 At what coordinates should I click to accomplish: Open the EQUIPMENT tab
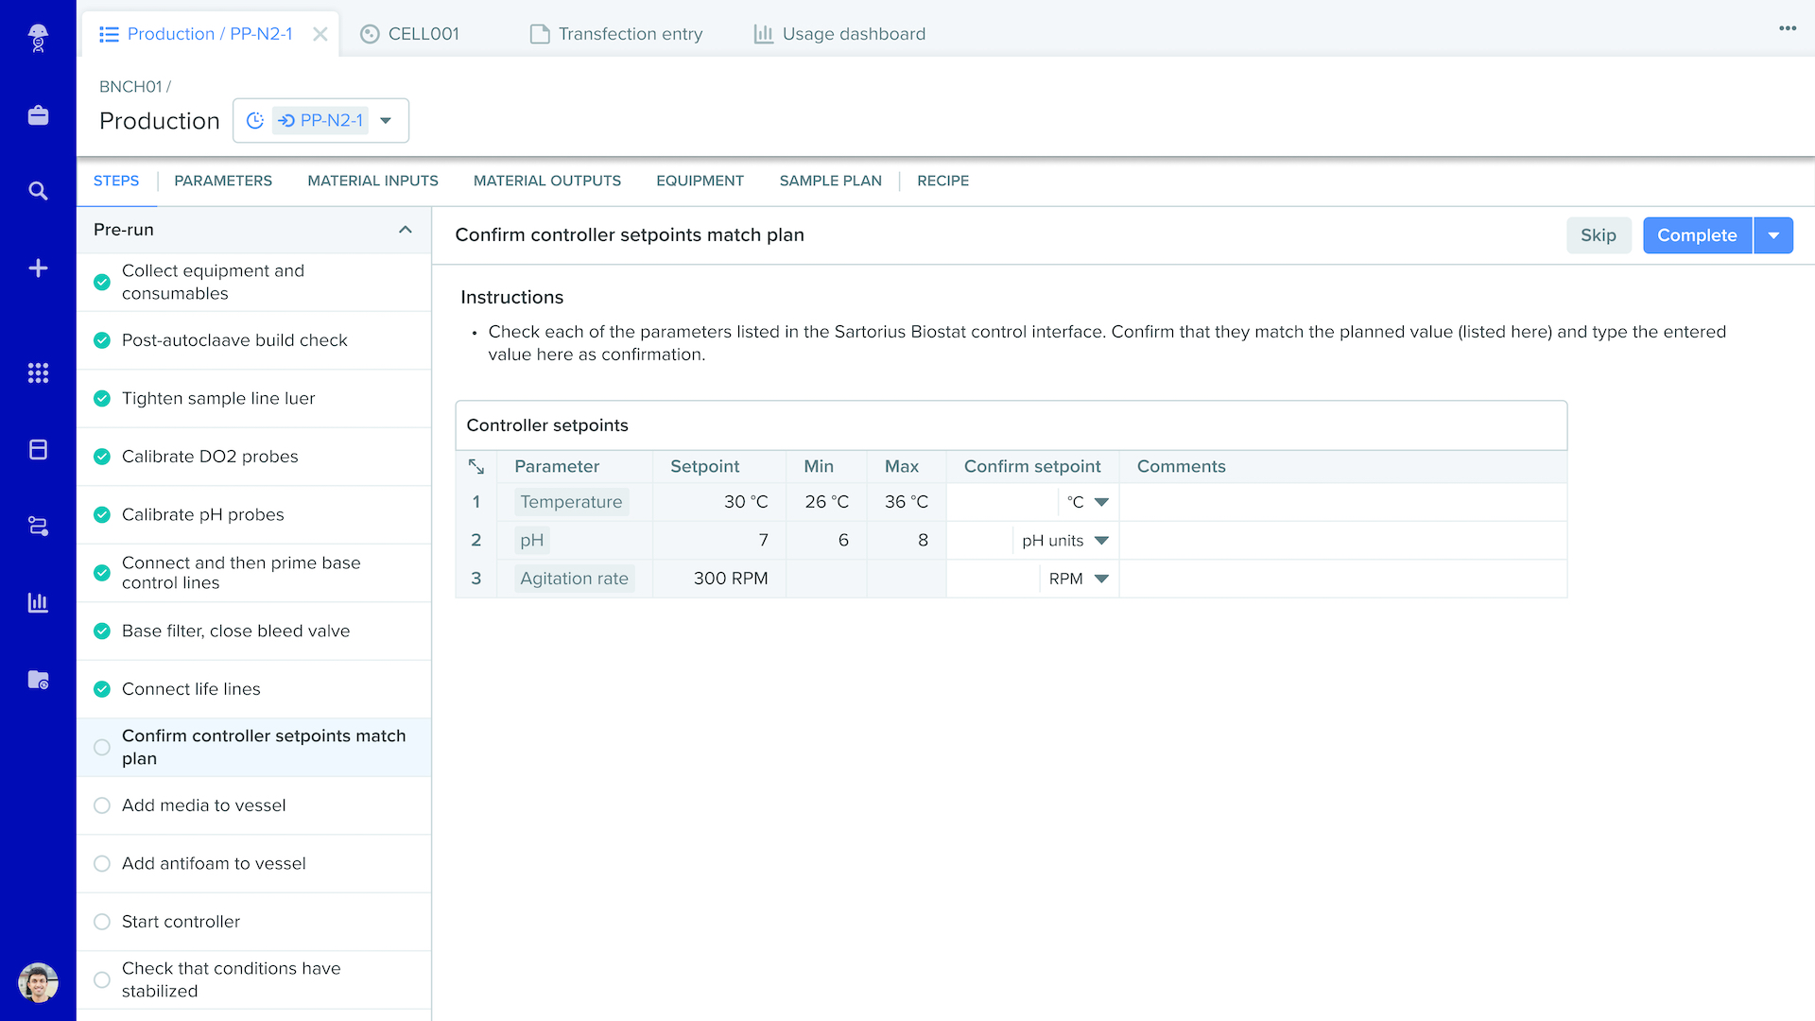(x=700, y=181)
